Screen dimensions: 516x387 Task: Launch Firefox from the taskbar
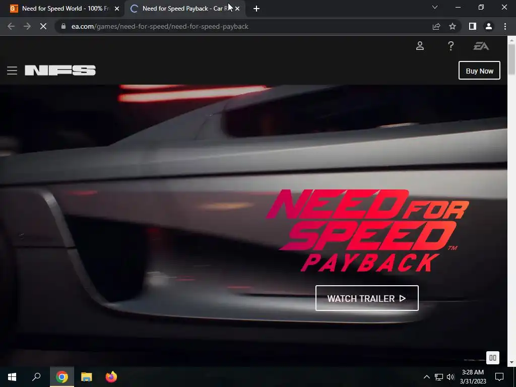pos(111,377)
